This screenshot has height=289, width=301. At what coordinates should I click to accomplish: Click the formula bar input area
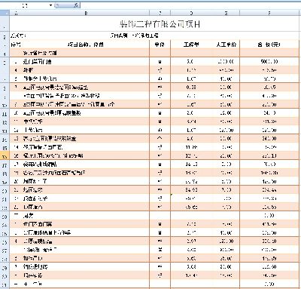click(190, 5)
